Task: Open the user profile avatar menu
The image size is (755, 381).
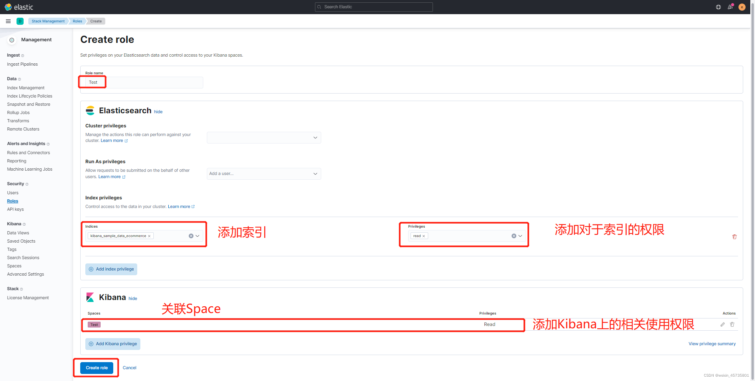Action: click(742, 7)
